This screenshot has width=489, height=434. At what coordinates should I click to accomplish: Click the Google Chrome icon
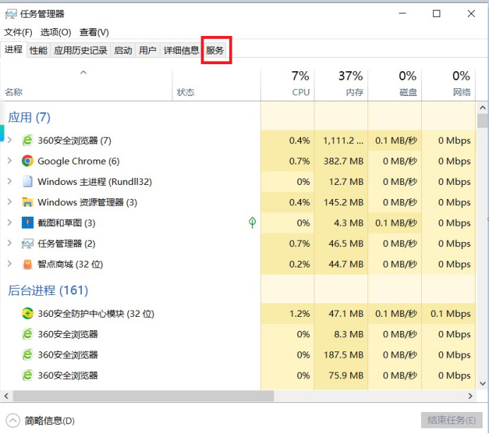(28, 161)
